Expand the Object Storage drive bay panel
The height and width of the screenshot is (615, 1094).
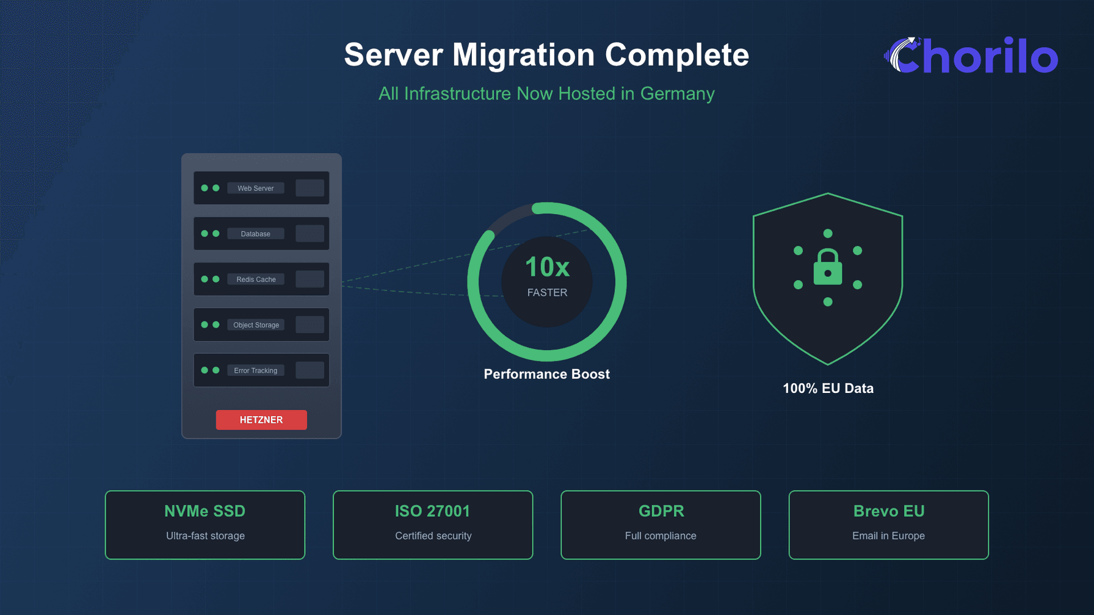pyautogui.click(x=310, y=325)
